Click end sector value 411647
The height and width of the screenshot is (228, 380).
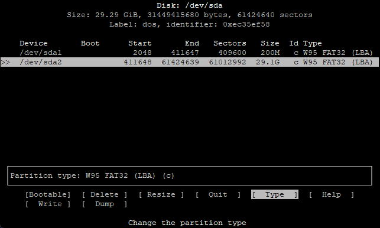coord(185,53)
